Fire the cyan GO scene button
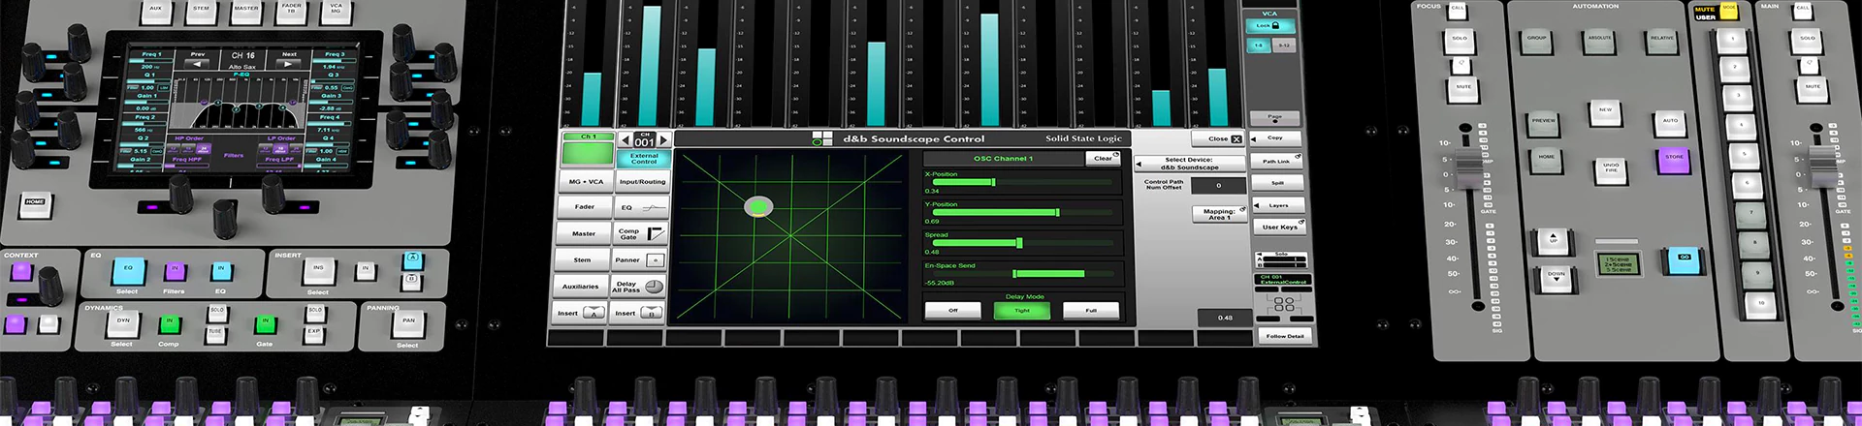 [1684, 259]
